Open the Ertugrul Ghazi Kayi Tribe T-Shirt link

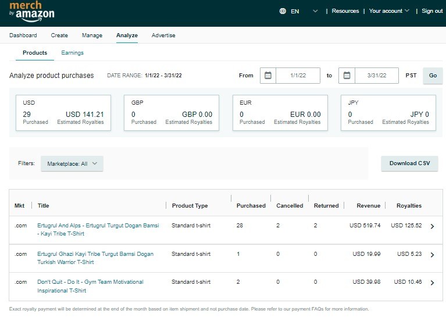[95, 258]
